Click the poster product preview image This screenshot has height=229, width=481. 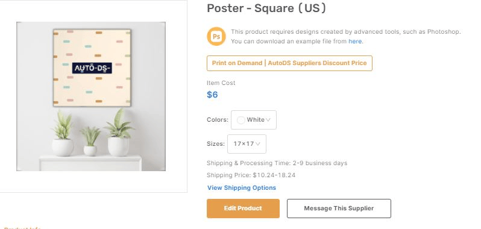tap(91, 96)
